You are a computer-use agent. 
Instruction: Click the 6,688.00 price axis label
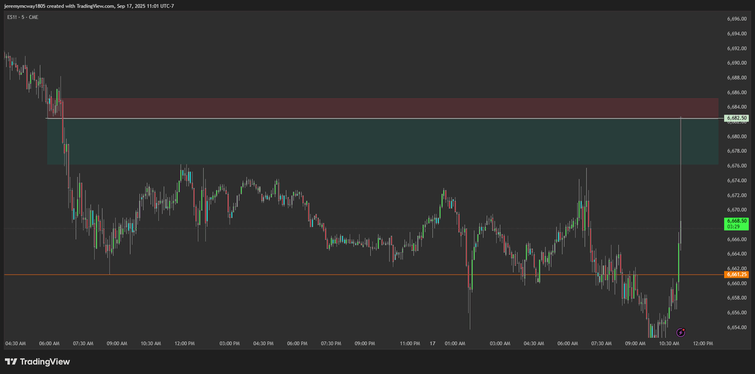coord(736,77)
